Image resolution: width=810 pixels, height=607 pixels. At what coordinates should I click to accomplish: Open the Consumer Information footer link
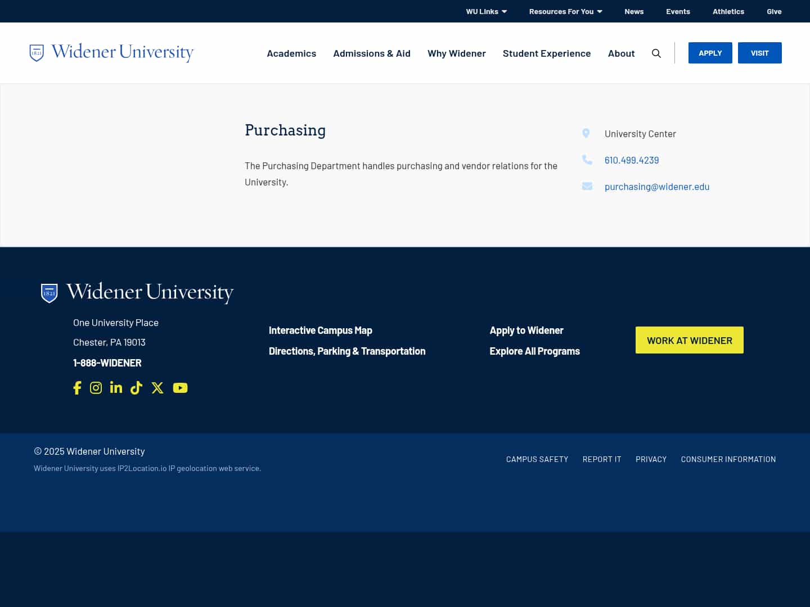[728, 459]
